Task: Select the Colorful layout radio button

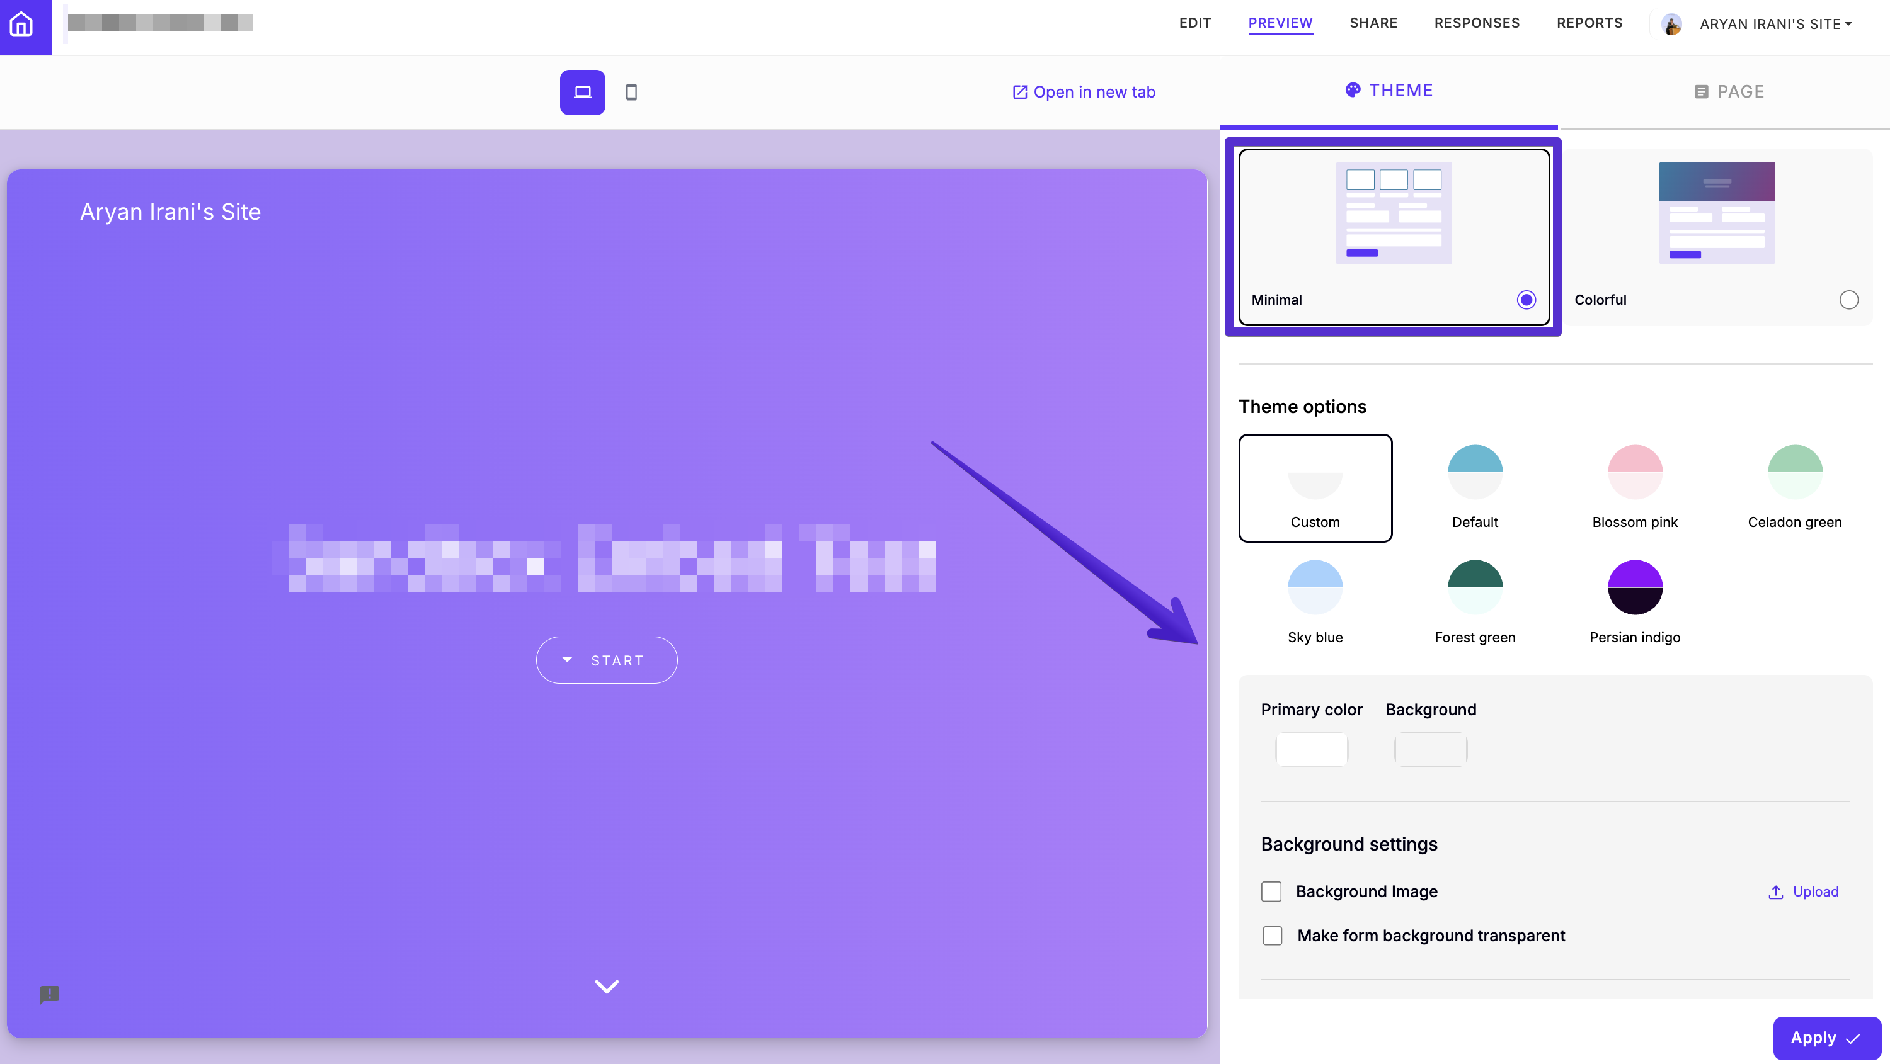Action: click(1849, 300)
